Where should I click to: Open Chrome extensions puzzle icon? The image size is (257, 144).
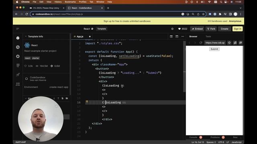tap(220, 14)
